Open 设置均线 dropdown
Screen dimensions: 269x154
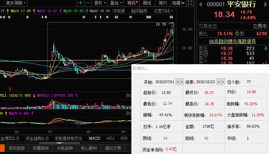click(x=164, y=11)
